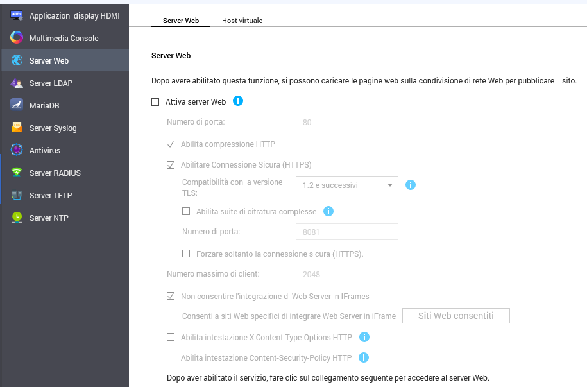Enable the Attiva server Web checkbox

pyautogui.click(x=155, y=101)
